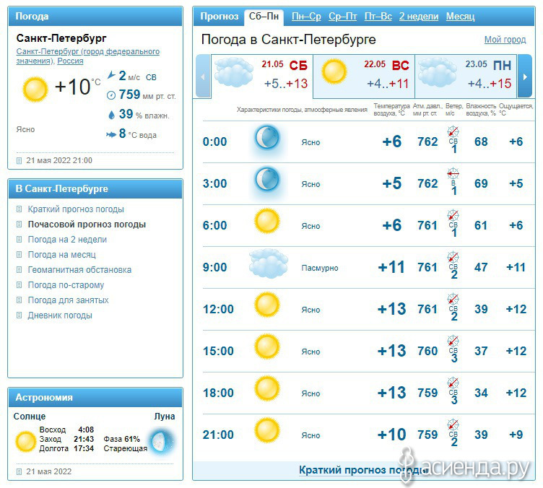Image resolution: width=543 pixels, height=488 pixels.
Task: Click the sun icon for Sunday 22.05
Action: coord(334,71)
